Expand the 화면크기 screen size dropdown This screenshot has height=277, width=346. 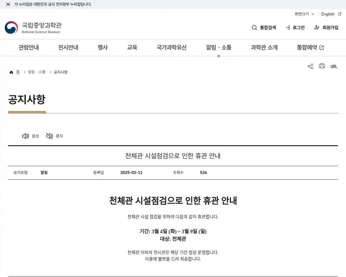[304, 14]
